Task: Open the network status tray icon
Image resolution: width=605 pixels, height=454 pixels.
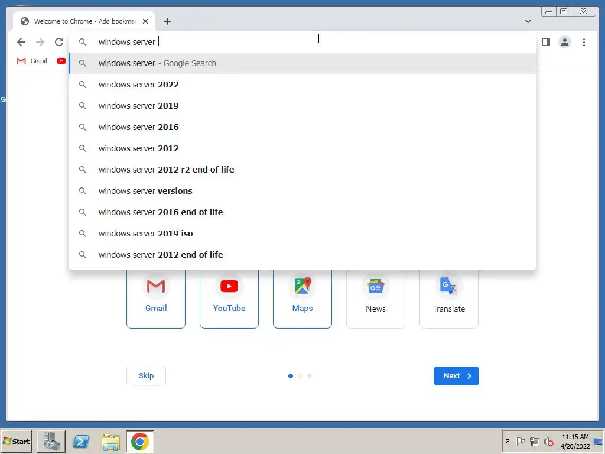Action: pos(534,441)
